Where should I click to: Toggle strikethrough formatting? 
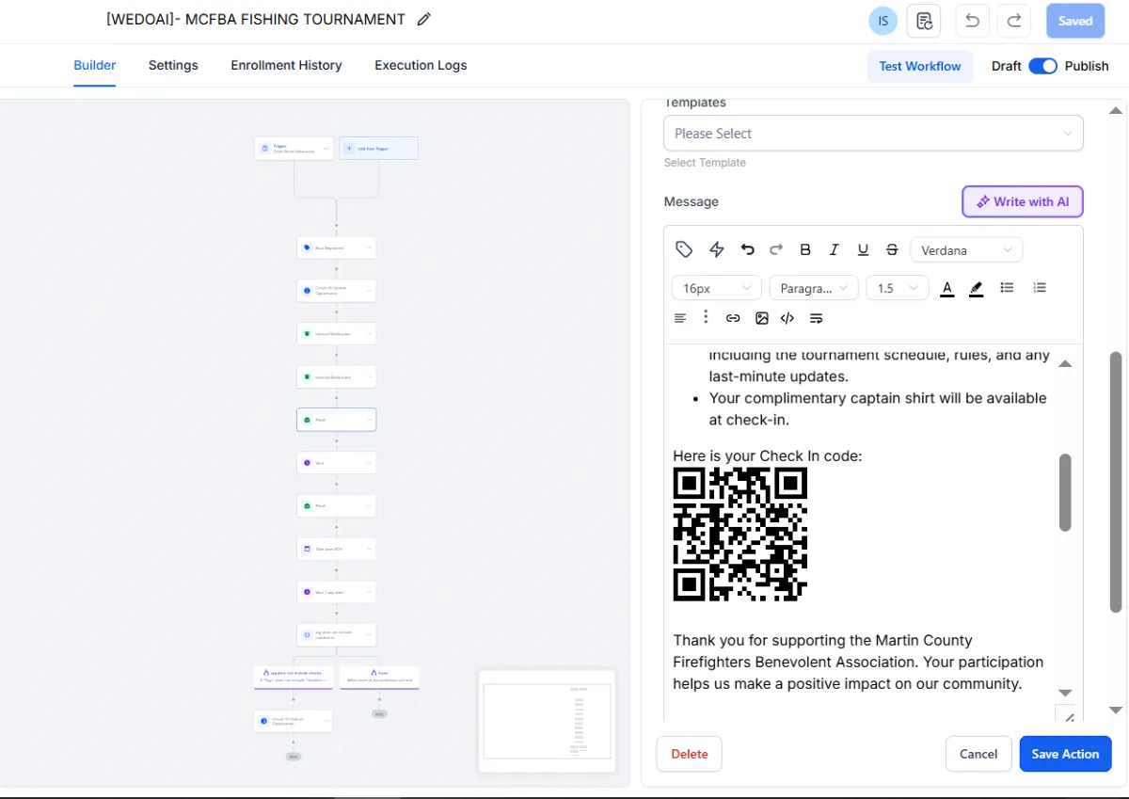(x=892, y=249)
